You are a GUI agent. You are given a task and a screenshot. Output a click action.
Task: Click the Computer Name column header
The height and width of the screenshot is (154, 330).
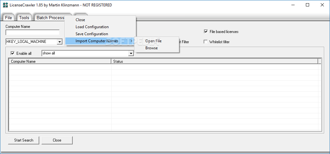[x=60, y=61]
